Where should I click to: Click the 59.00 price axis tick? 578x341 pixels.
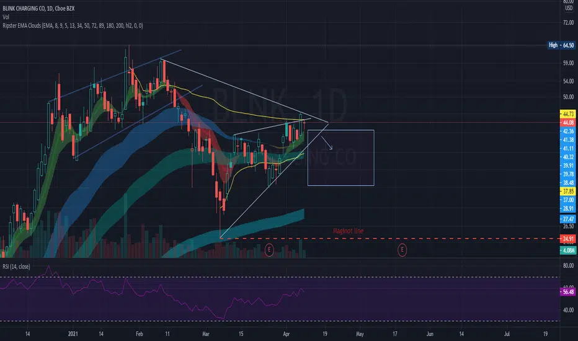coord(569,63)
